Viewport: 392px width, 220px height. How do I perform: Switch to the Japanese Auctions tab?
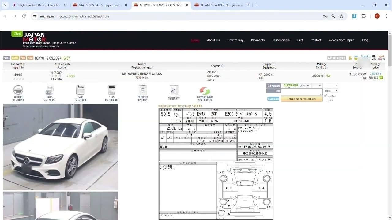pos(221,5)
